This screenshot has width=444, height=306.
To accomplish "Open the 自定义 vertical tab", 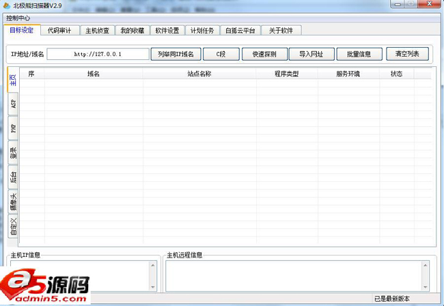I will [x=13, y=226].
